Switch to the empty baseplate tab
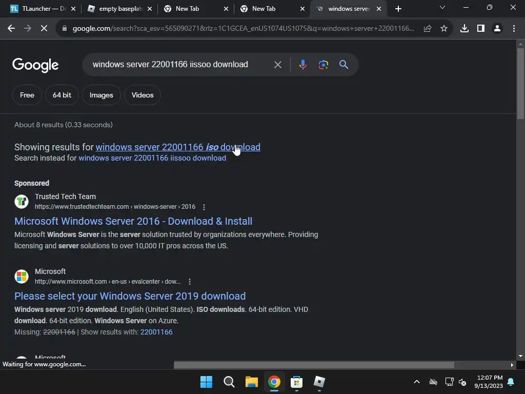The height and width of the screenshot is (394, 525). click(x=119, y=9)
